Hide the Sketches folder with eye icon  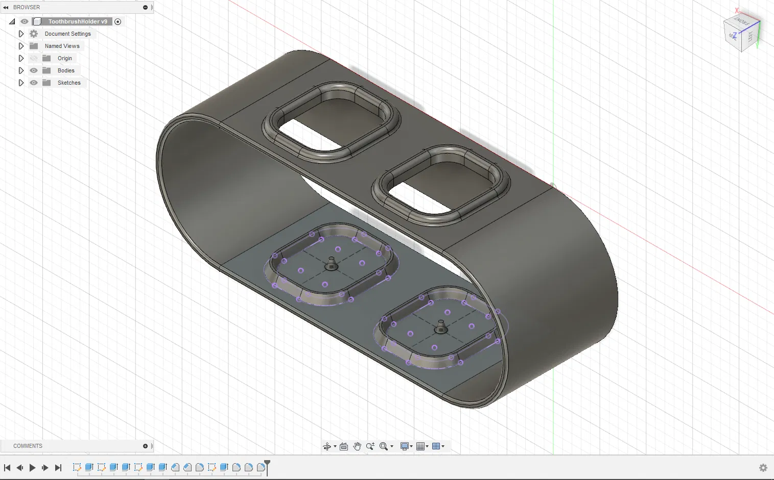[34, 83]
